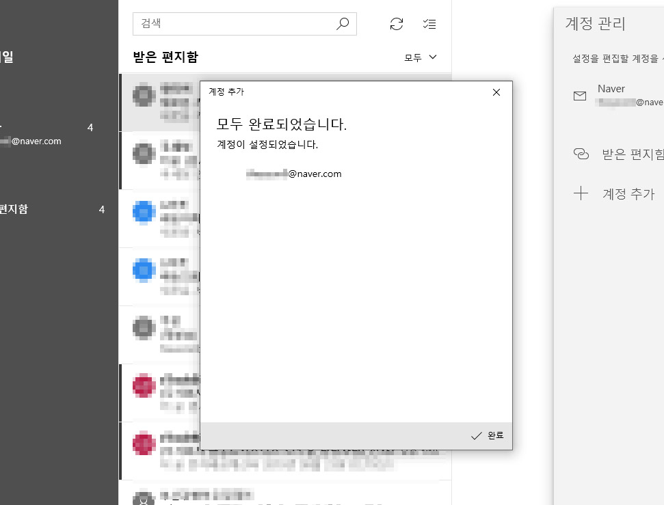Focus the 검색 search field
The image size is (664, 505).
pyautogui.click(x=244, y=24)
